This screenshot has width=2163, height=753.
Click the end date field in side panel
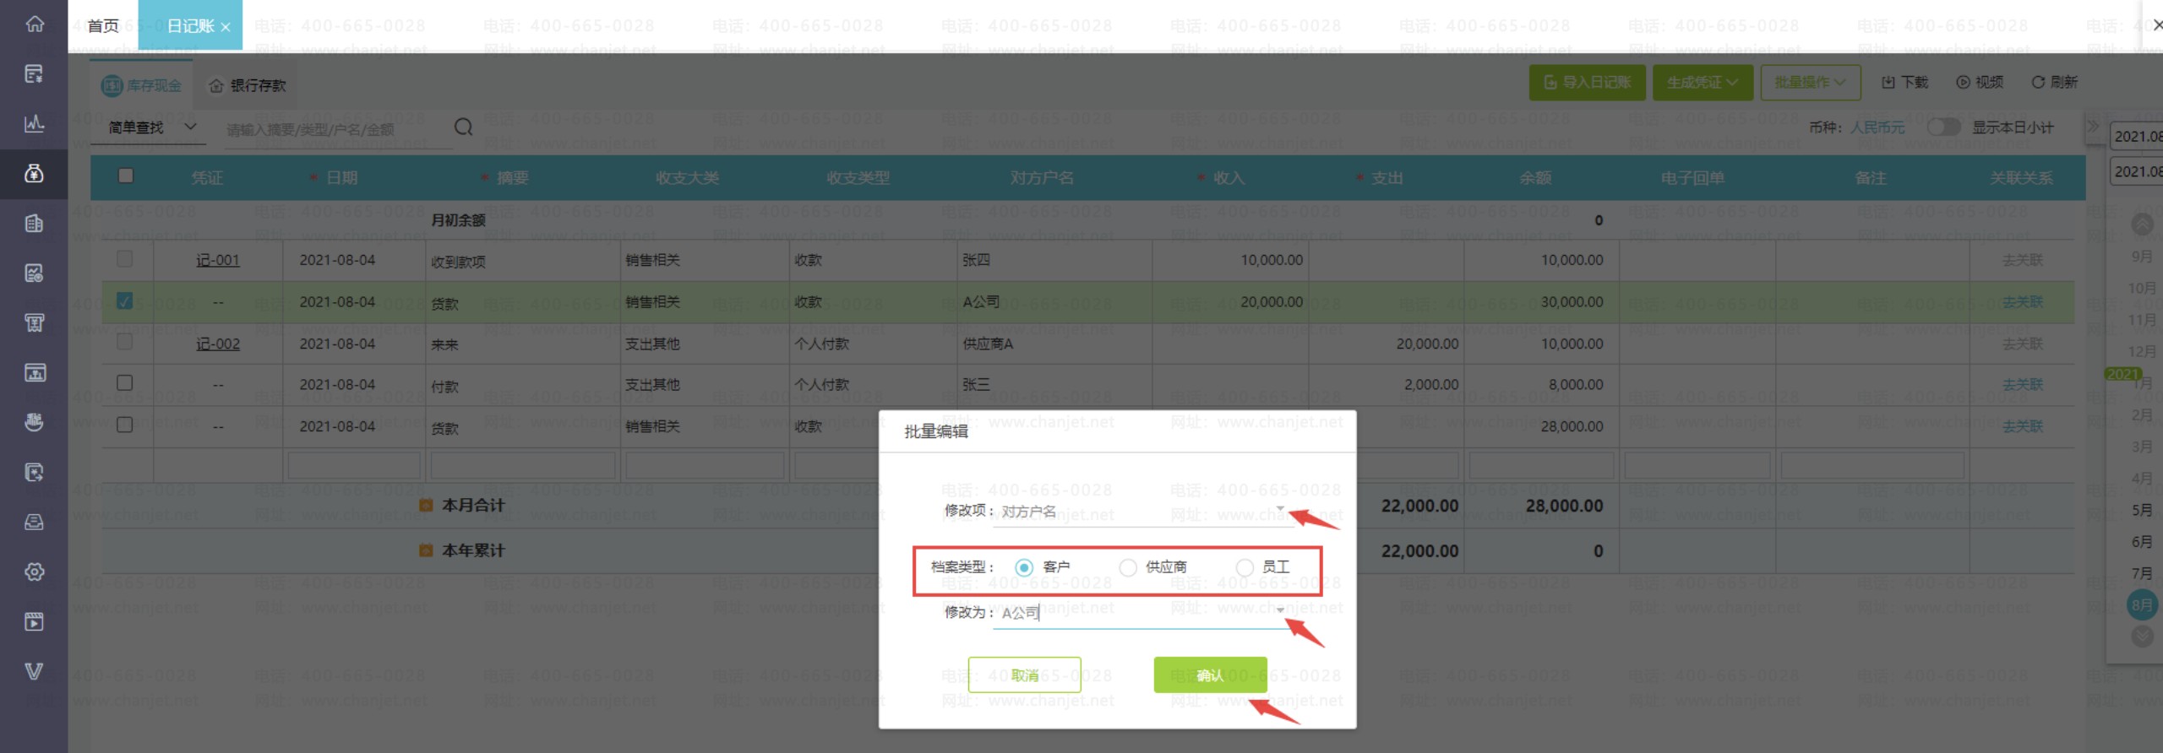pyautogui.click(x=2137, y=171)
